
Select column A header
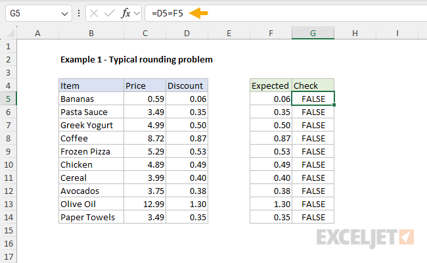pos(37,34)
